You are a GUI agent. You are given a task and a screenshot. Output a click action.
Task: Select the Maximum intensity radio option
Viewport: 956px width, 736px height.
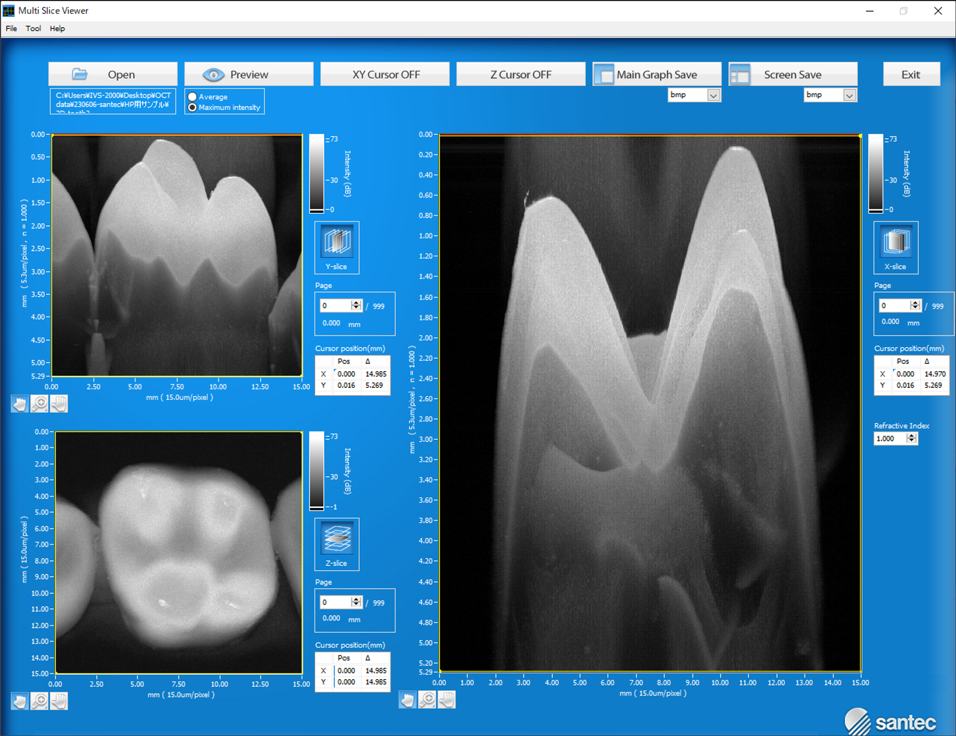[x=192, y=108]
